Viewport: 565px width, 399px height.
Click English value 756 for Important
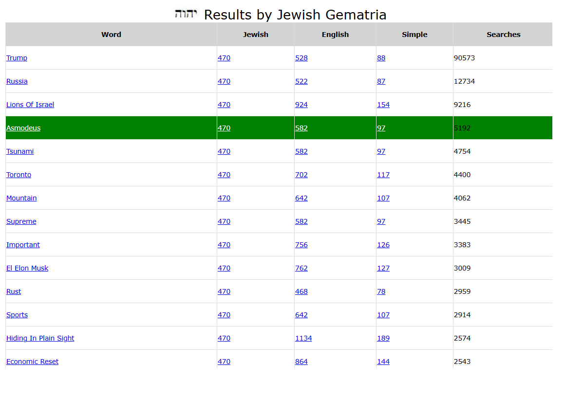click(x=301, y=245)
